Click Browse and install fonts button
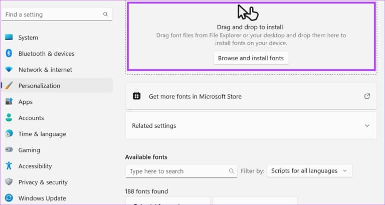The image size is (385, 205). tap(251, 58)
